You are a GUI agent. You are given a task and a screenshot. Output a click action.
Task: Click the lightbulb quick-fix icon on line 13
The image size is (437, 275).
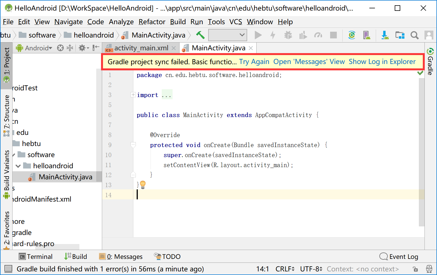tap(143, 185)
